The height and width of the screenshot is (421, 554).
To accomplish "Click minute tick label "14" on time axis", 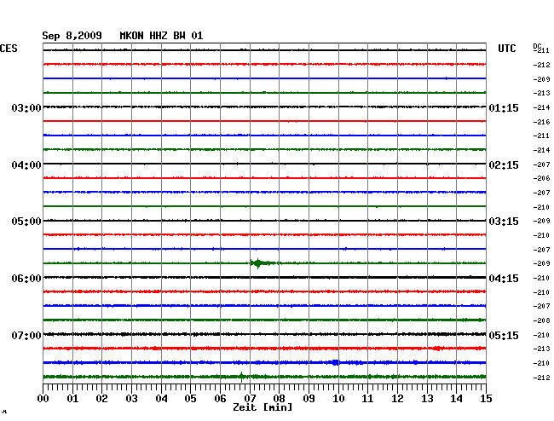I will click(x=456, y=399).
